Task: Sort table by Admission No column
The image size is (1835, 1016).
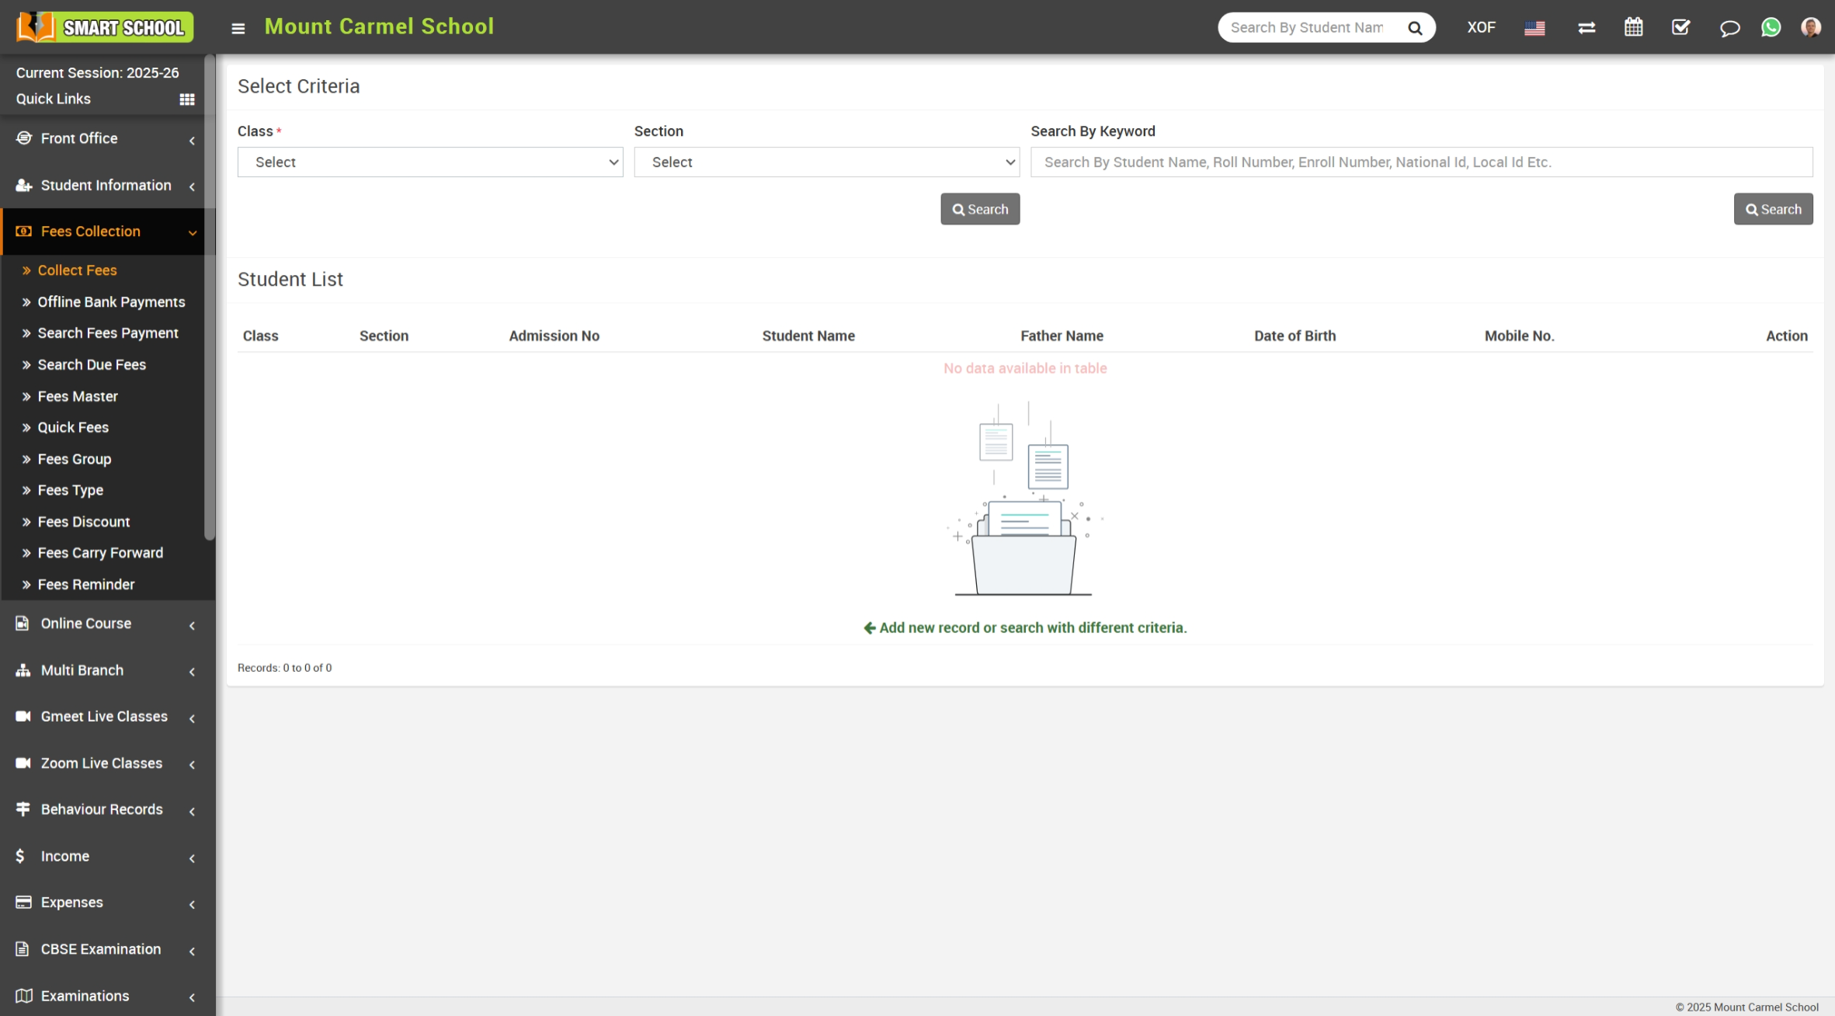Action: [x=554, y=336]
